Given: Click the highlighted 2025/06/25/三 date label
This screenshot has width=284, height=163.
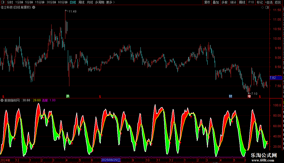Looking at the screenshot, I should [x=111, y=160].
